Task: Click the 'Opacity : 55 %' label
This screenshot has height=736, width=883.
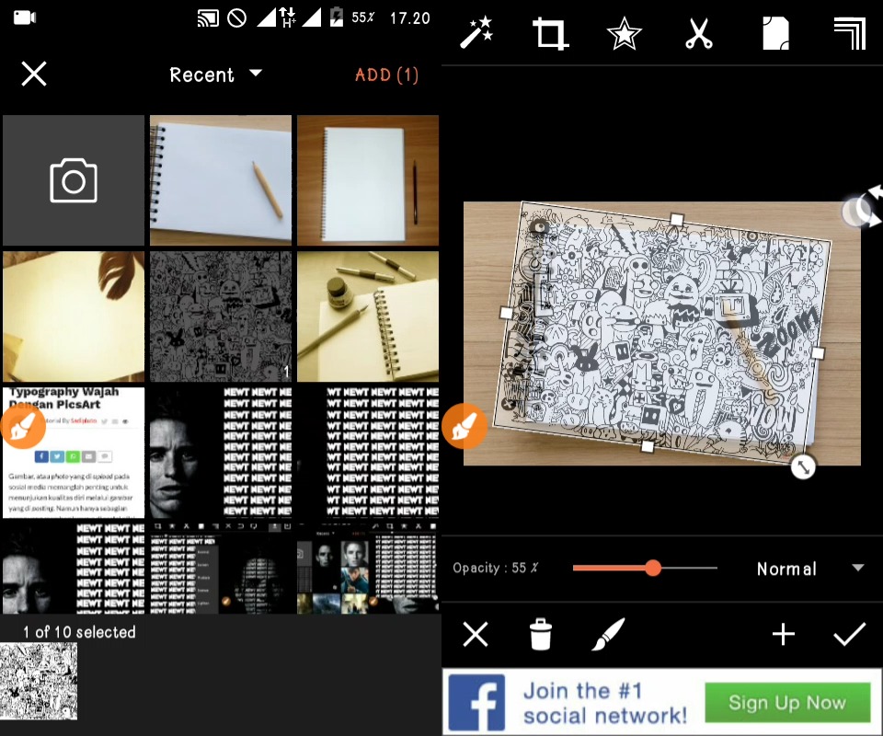Action: tap(495, 568)
